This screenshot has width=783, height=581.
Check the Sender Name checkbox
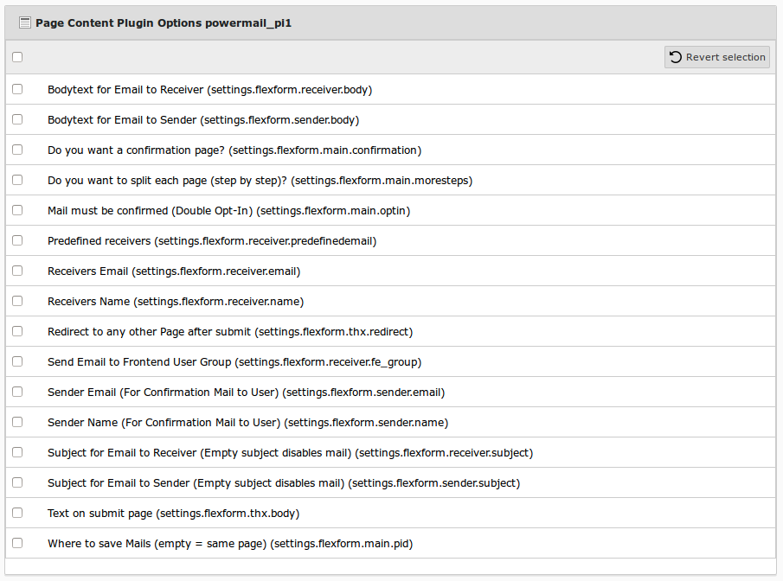pyautogui.click(x=17, y=422)
